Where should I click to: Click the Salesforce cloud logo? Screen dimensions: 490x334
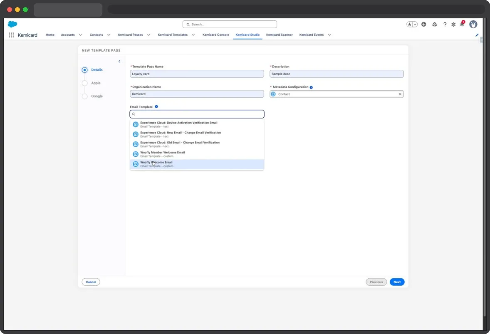(12, 24)
